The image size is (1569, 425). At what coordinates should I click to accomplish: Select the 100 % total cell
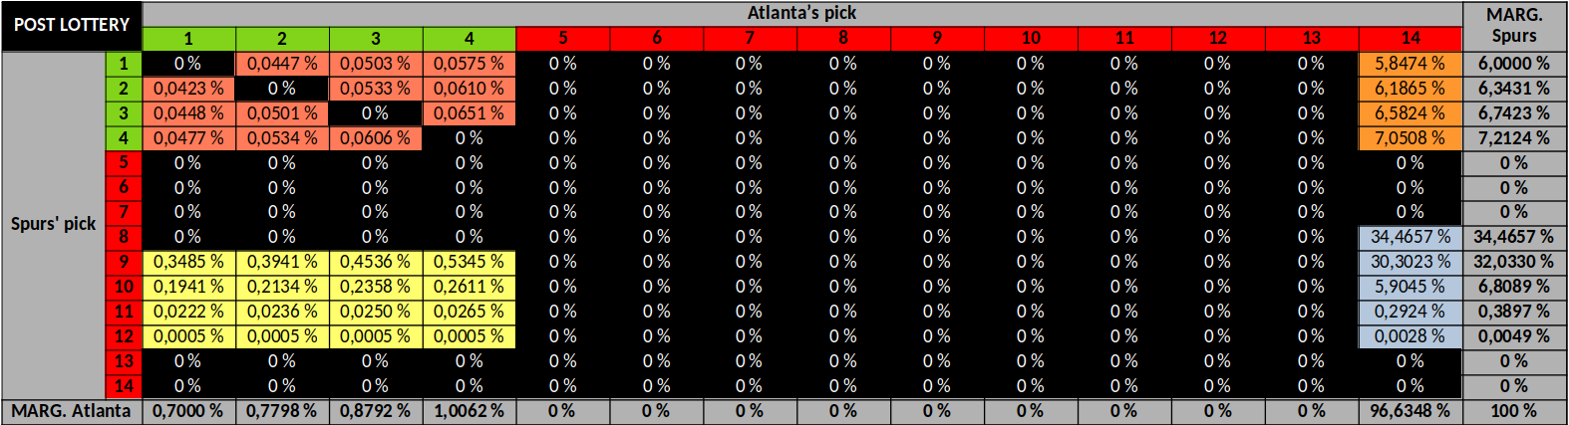pyautogui.click(x=1513, y=411)
